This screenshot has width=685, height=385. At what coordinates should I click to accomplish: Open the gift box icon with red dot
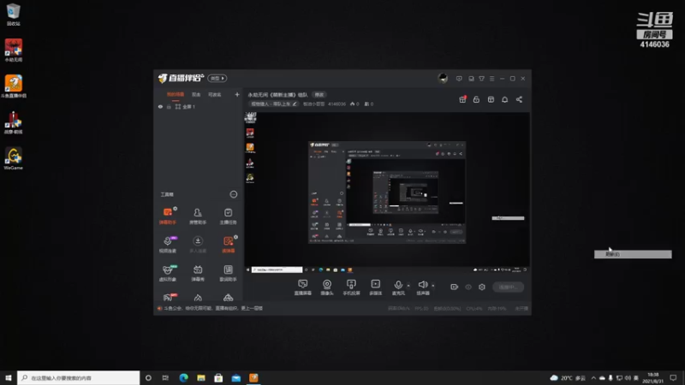(462, 99)
